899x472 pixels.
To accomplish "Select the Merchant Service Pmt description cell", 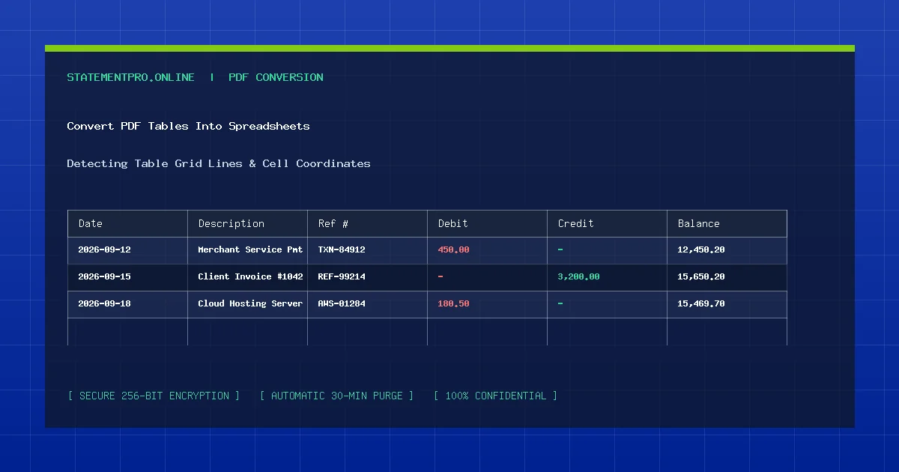I will pos(247,250).
